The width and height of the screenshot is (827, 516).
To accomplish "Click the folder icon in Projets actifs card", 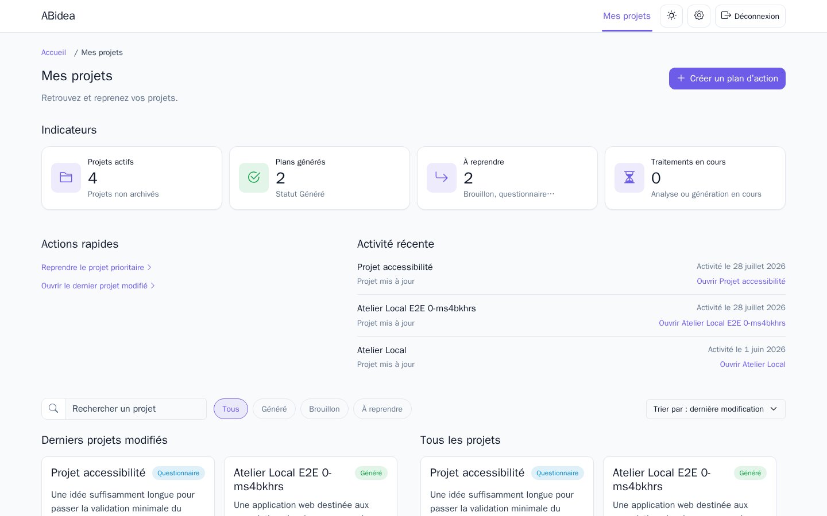I will (66, 178).
